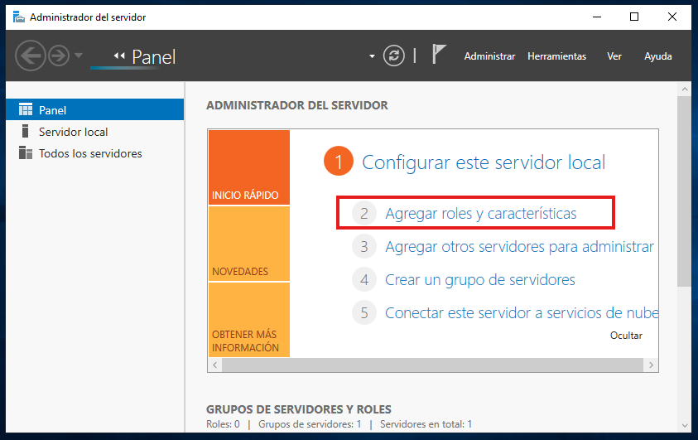Open navigation history dropdown beside forward arrow
The image size is (698, 440).
79,56
